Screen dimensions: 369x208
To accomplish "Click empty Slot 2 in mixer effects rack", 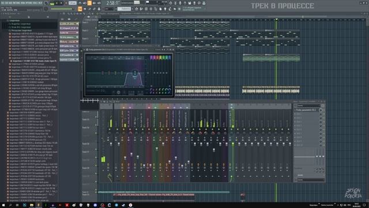I will 306,114.
